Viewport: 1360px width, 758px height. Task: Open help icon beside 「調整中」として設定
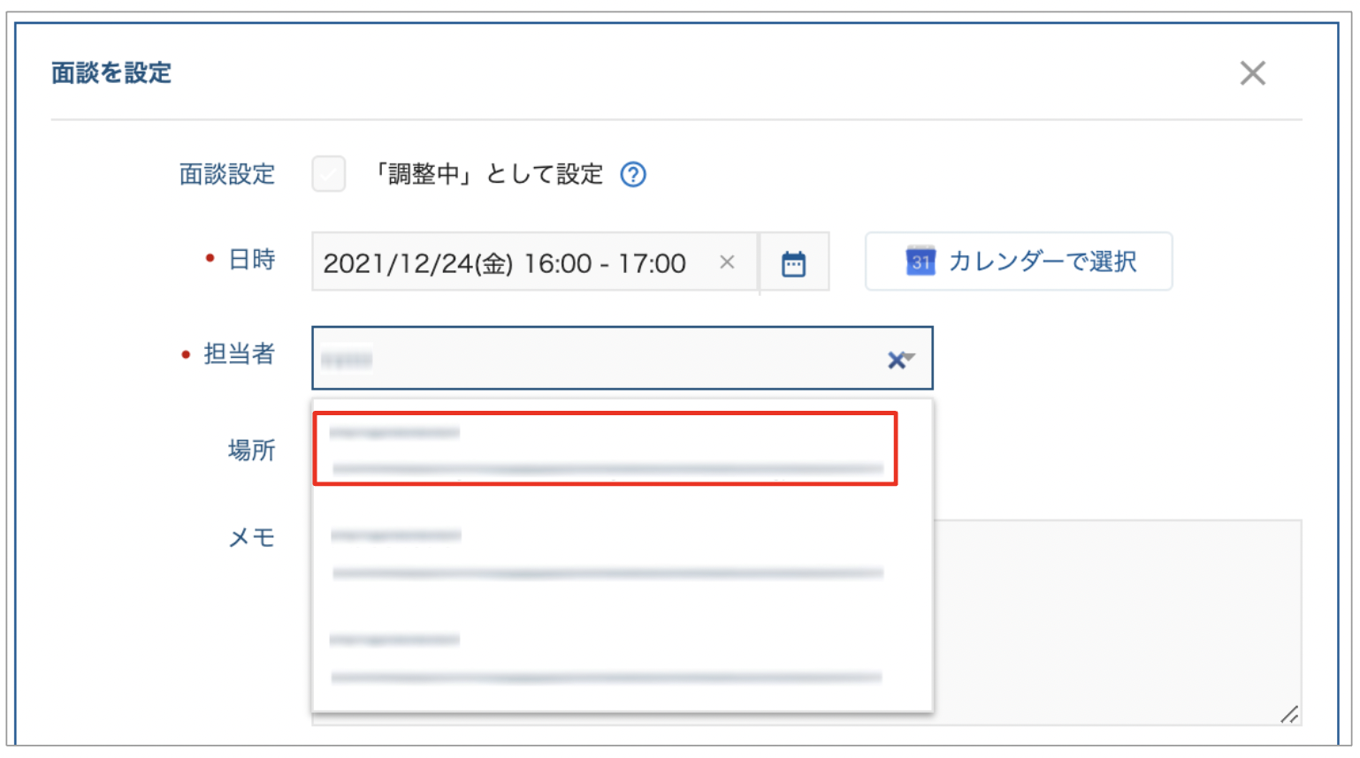point(633,175)
